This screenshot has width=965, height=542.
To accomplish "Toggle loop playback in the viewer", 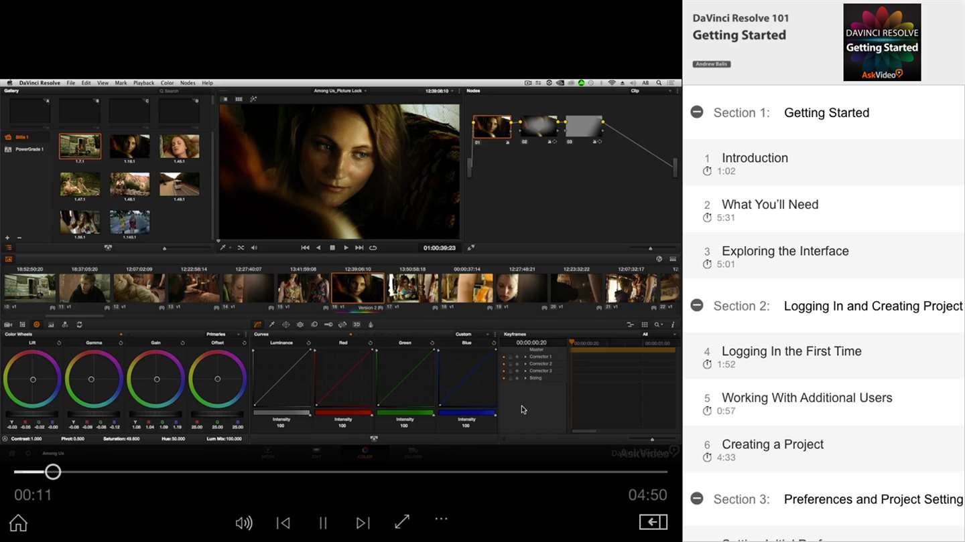I will (x=373, y=248).
